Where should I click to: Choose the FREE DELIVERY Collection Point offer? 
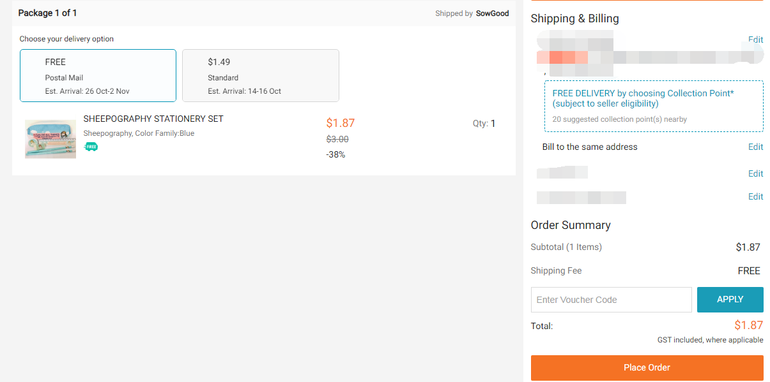click(643, 98)
